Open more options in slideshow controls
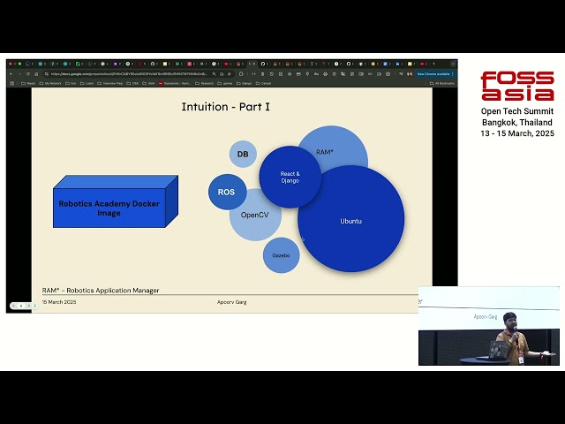Screen dimensions: 565x424 pos(35,306)
